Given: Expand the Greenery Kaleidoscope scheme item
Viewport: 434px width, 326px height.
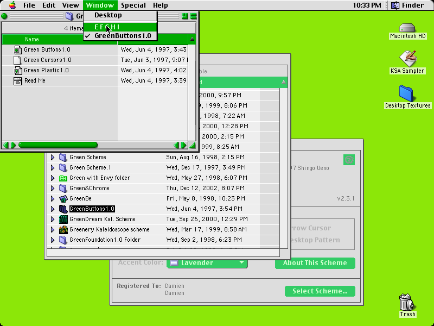Looking at the screenshot, I should click(x=52, y=230).
